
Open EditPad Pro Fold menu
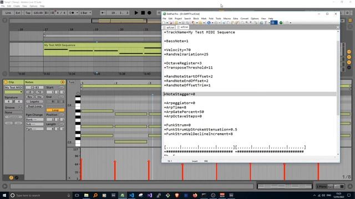[x=211, y=18]
